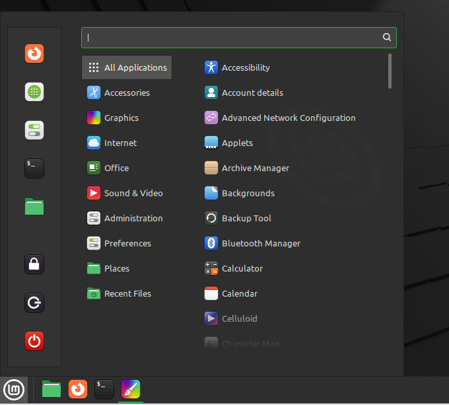Viewport: 449px width, 405px height.
Task: Open the Software Manager green grid icon
Action: 34,92
